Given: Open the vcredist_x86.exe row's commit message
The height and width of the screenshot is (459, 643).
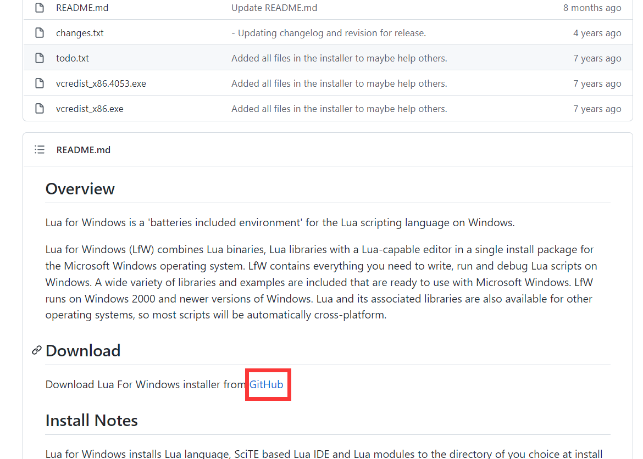Looking at the screenshot, I should point(339,109).
